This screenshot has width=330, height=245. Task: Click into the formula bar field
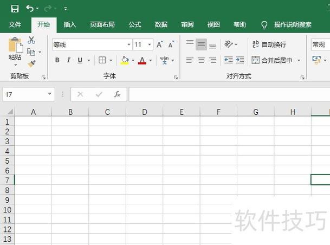[229, 94]
